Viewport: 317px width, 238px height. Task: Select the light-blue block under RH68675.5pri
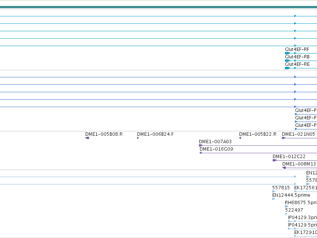[287, 206]
